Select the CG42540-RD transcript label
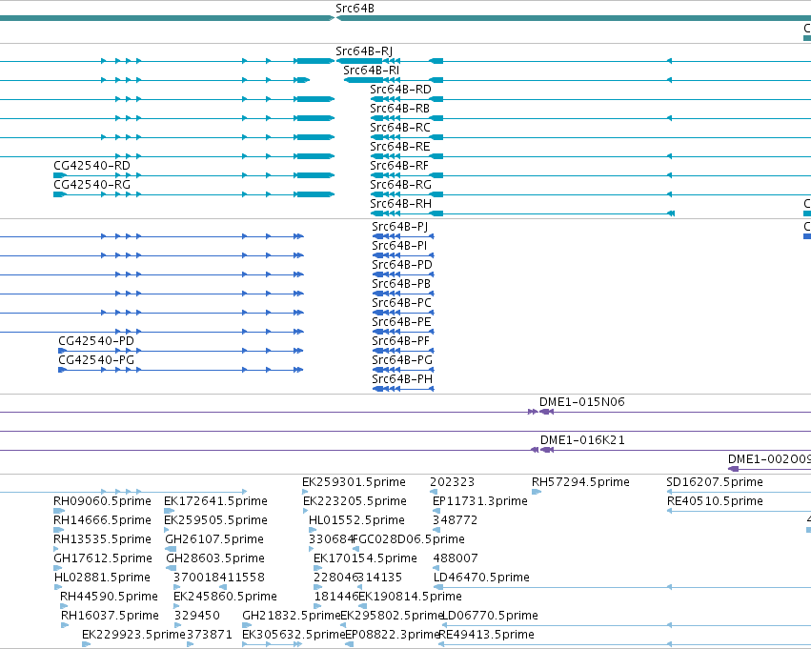The width and height of the screenshot is (811, 649). click(92, 166)
